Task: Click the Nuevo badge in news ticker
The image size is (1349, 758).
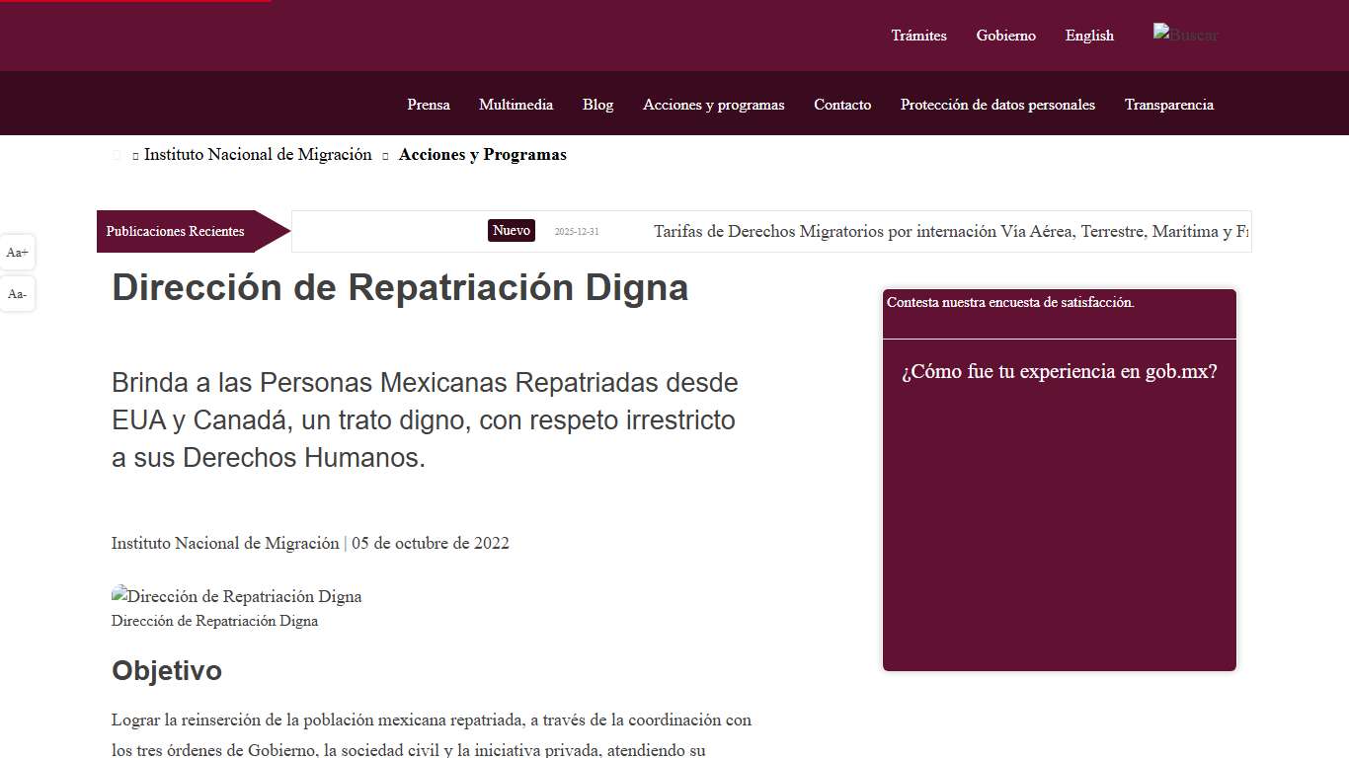Action: click(512, 231)
